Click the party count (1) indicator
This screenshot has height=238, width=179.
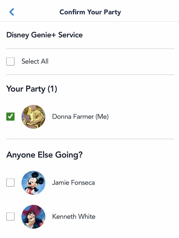click(x=52, y=89)
